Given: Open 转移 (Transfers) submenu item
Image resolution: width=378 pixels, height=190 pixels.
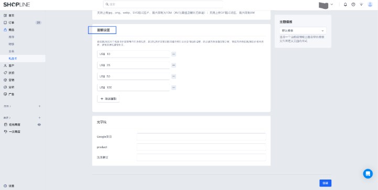Looking at the screenshot, I should 12,44.
